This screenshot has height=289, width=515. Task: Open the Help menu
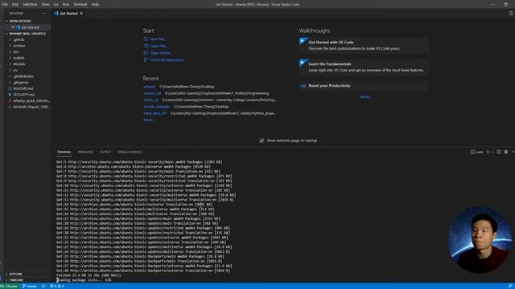point(95,4)
